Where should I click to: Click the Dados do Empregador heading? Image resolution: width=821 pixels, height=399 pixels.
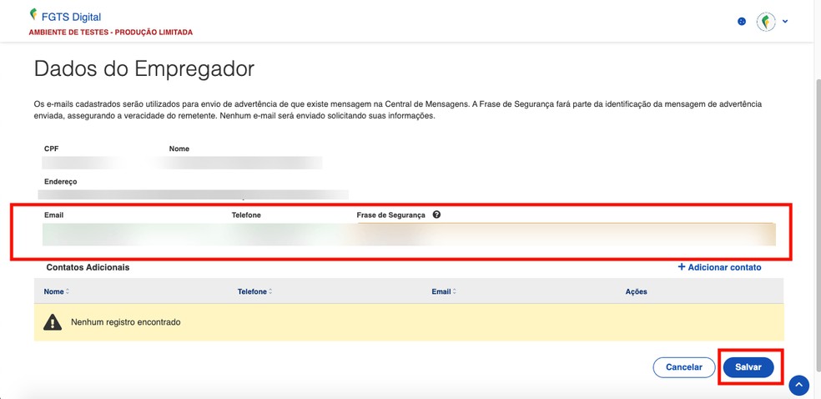point(144,69)
